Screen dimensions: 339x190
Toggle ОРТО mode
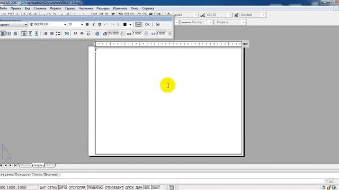(x=63, y=188)
